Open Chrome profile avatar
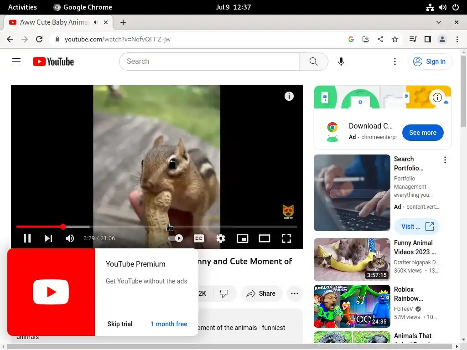The height and width of the screenshot is (350, 467). pos(442,39)
